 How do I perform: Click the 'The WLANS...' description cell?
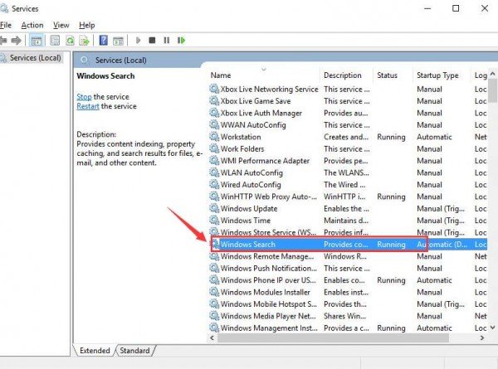(346, 172)
